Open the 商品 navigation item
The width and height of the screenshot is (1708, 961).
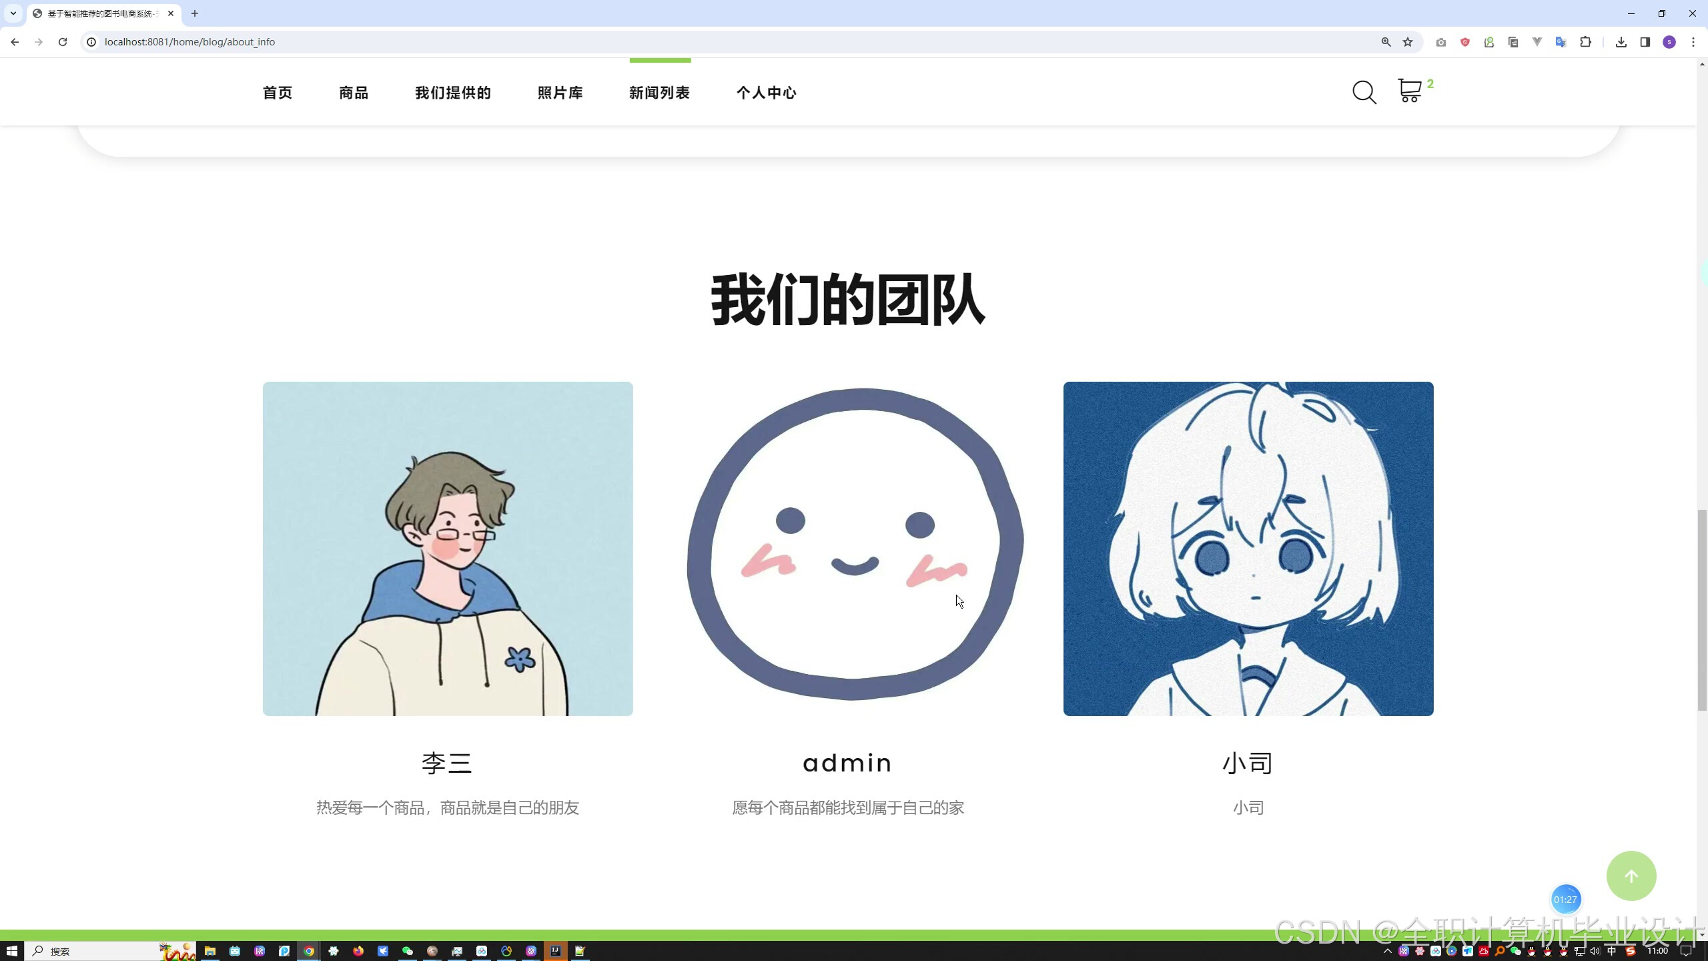(x=354, y=93)
